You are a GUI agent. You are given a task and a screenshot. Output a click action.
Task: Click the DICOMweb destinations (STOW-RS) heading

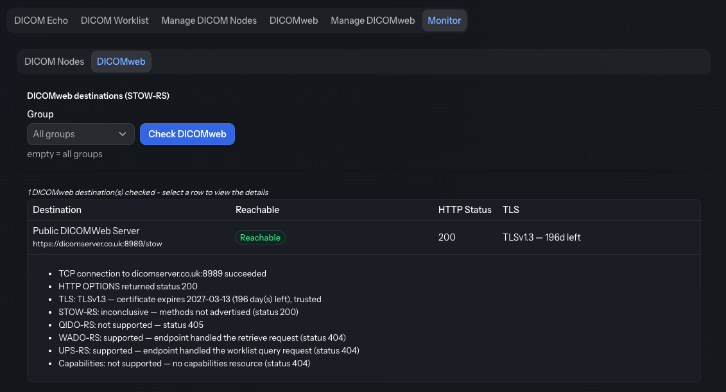coord(98,96)
